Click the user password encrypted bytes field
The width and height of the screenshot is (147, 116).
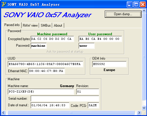(x=100, y=39)
